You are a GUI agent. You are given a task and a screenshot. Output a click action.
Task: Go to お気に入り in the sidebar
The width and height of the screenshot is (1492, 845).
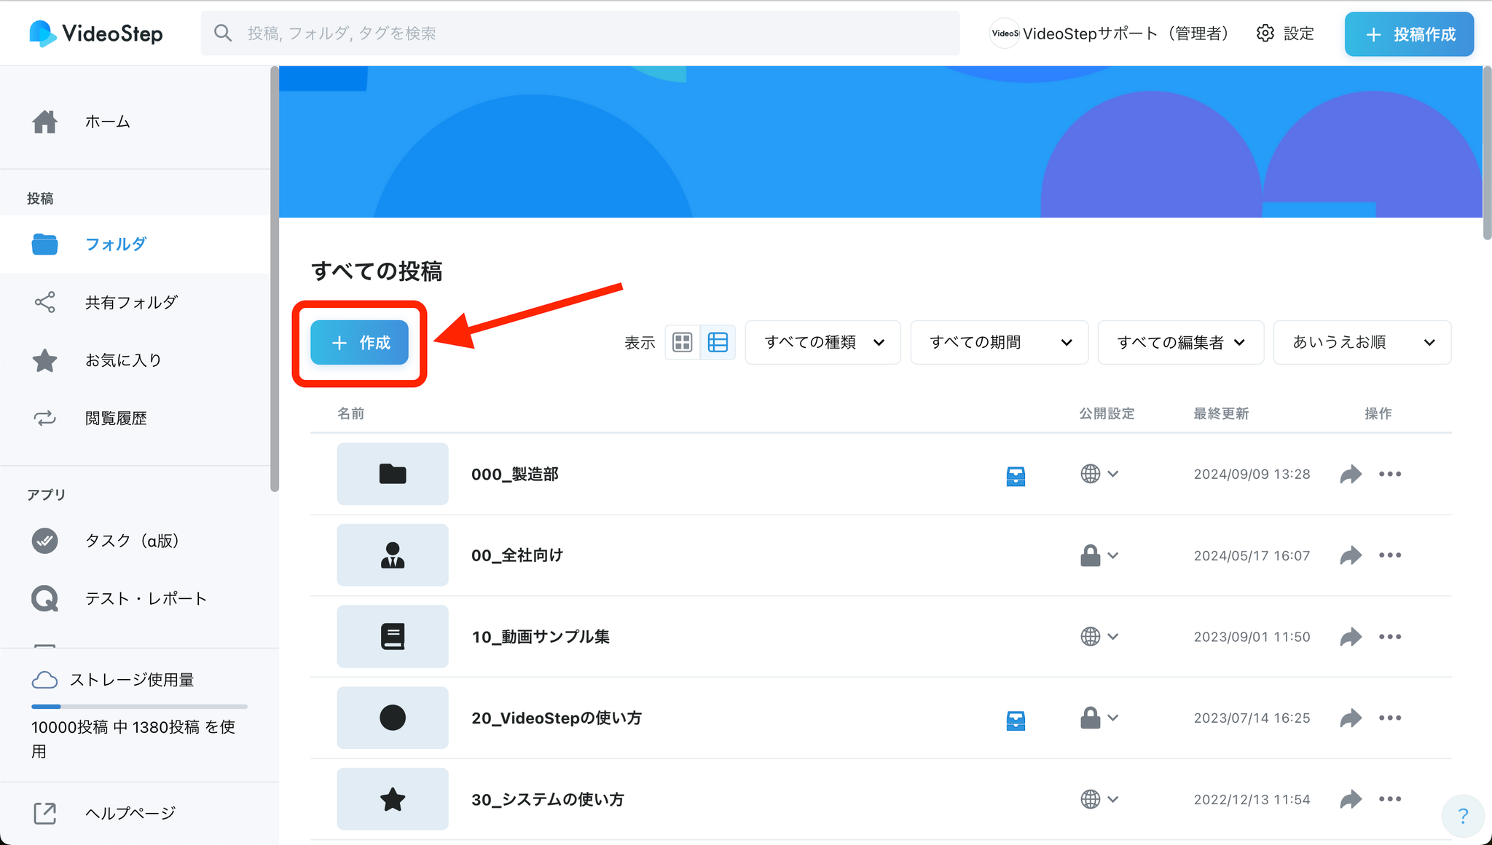pos(123,360)
